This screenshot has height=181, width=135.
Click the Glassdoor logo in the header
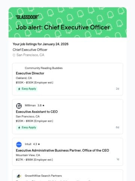[27, 17]
